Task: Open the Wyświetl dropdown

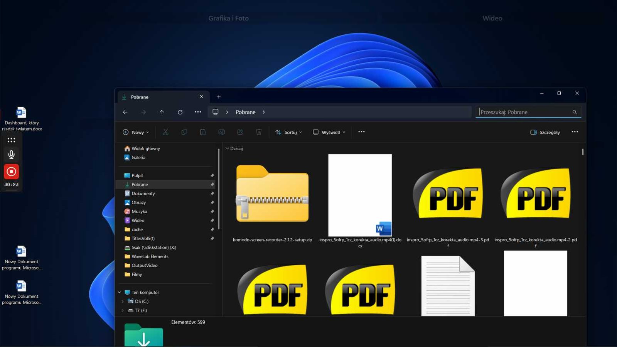Action: pyautogui.click(x=329, y=132)
